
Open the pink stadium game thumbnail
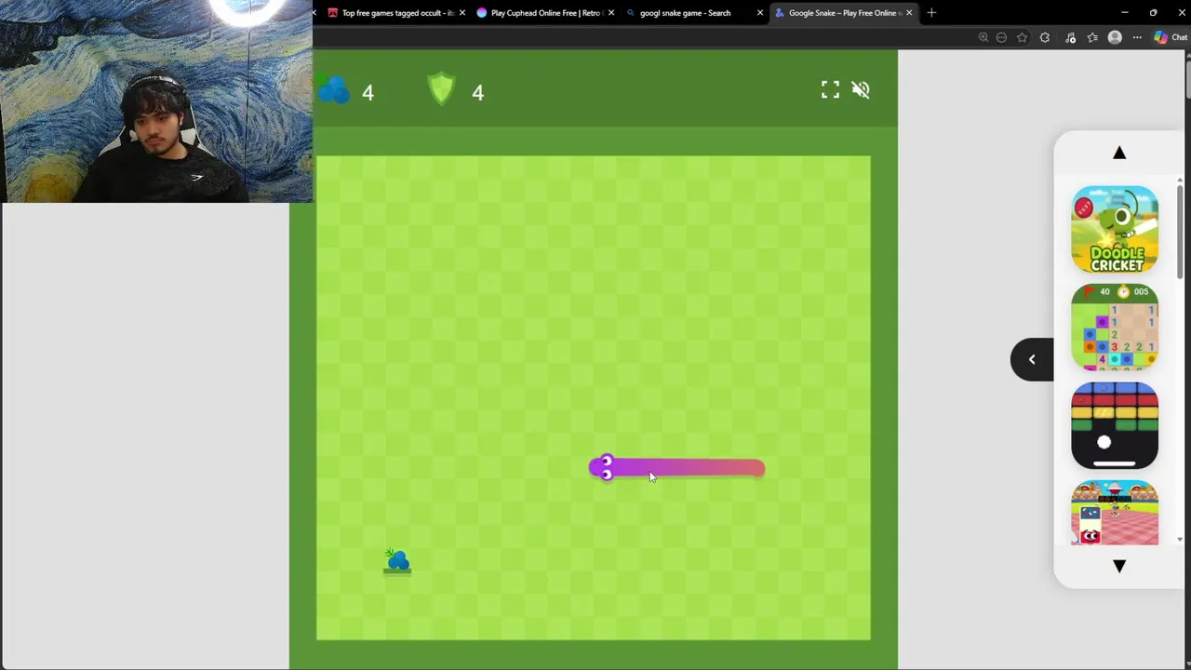pos(1115,513)
